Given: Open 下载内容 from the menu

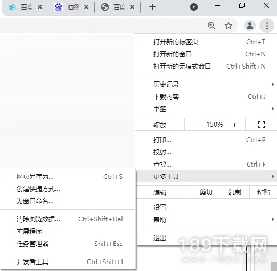Looking at the screenshot, I should click(x=206, y=97).
